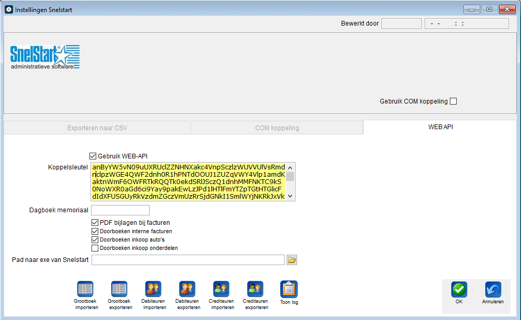Uncheck Doorboeken interne facturen

pyautogui.click(x=95, y=231)
